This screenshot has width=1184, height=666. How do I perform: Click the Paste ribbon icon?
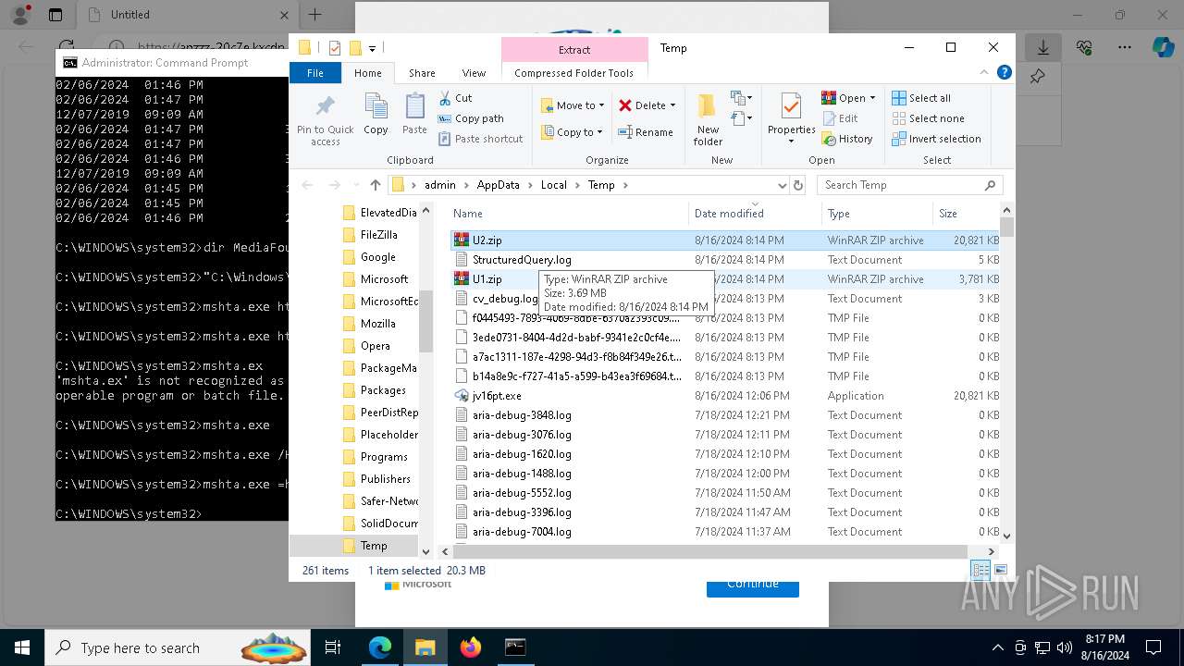414,115
